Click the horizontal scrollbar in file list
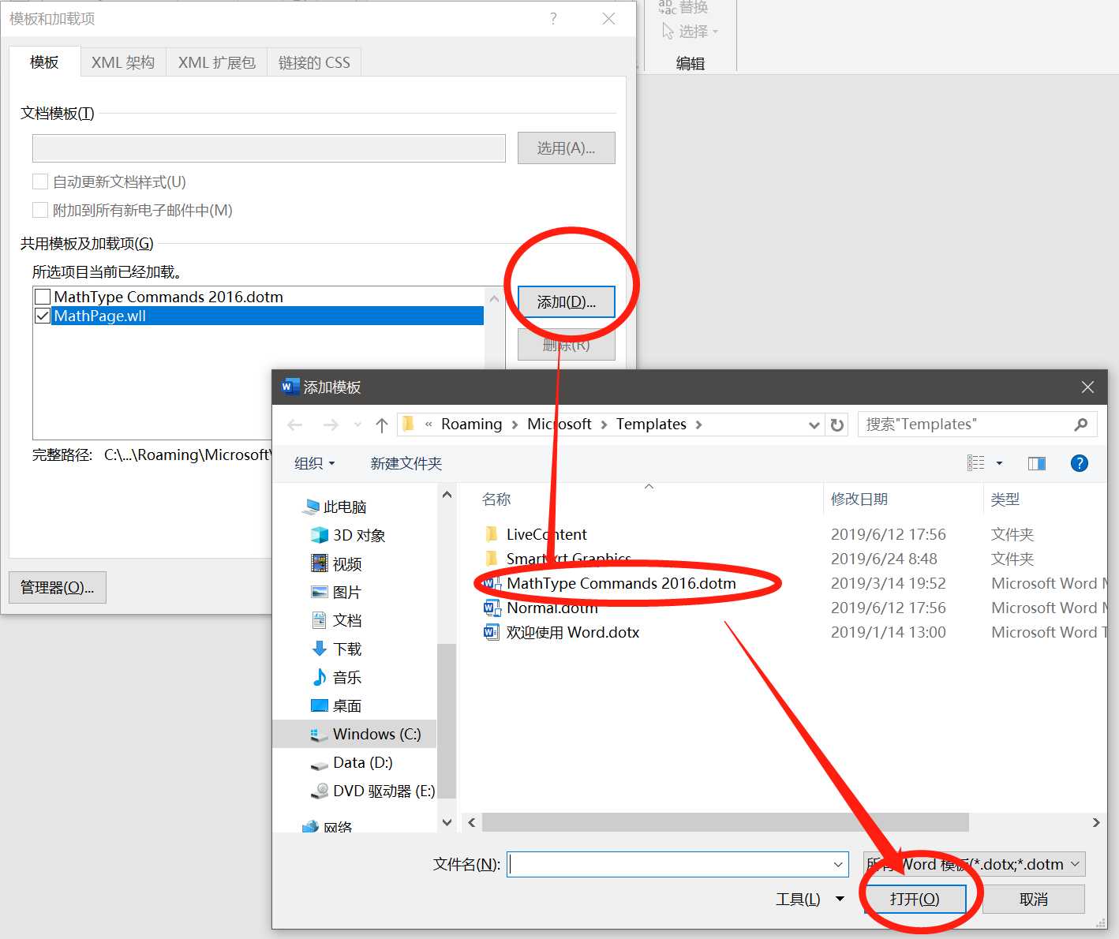The image size is (1119, 939). click(725, 822)
